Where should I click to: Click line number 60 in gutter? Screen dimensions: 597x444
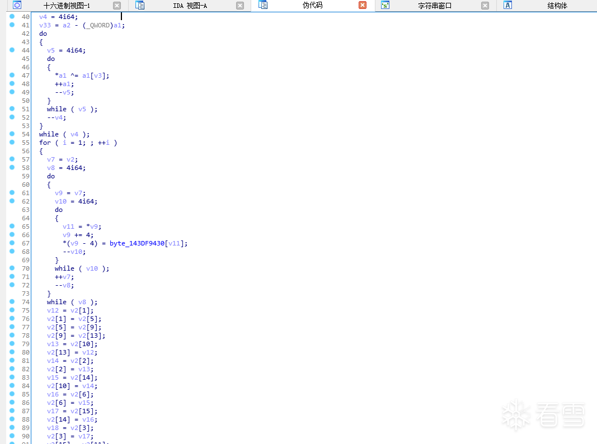(x=26, y=185)
